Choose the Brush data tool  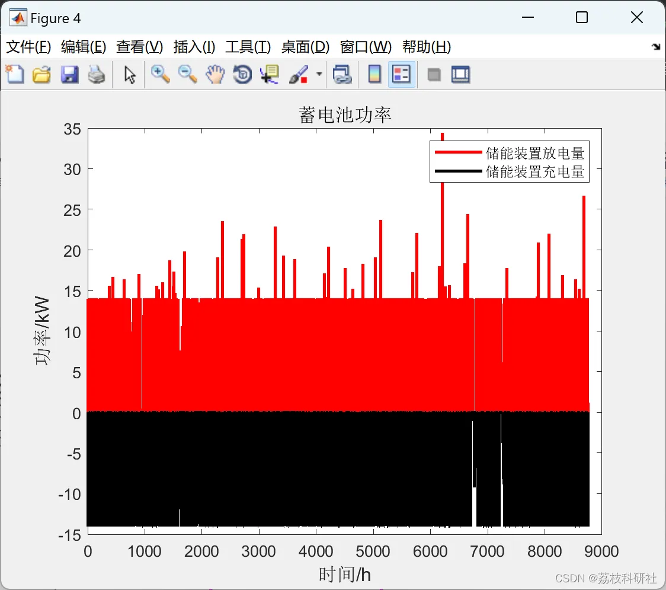(x=299, y=74)
